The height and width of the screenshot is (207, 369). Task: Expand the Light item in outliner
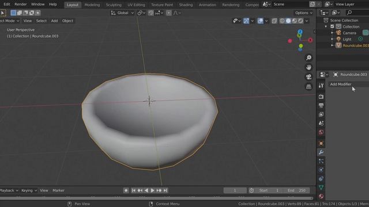click(332, 39)
